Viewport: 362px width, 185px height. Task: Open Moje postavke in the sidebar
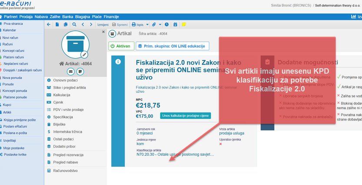click(13, 148)
